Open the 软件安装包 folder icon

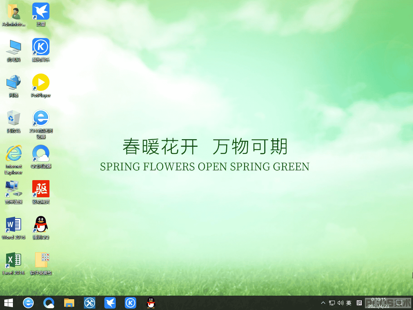pyautogui.click(x=41, y=264)
